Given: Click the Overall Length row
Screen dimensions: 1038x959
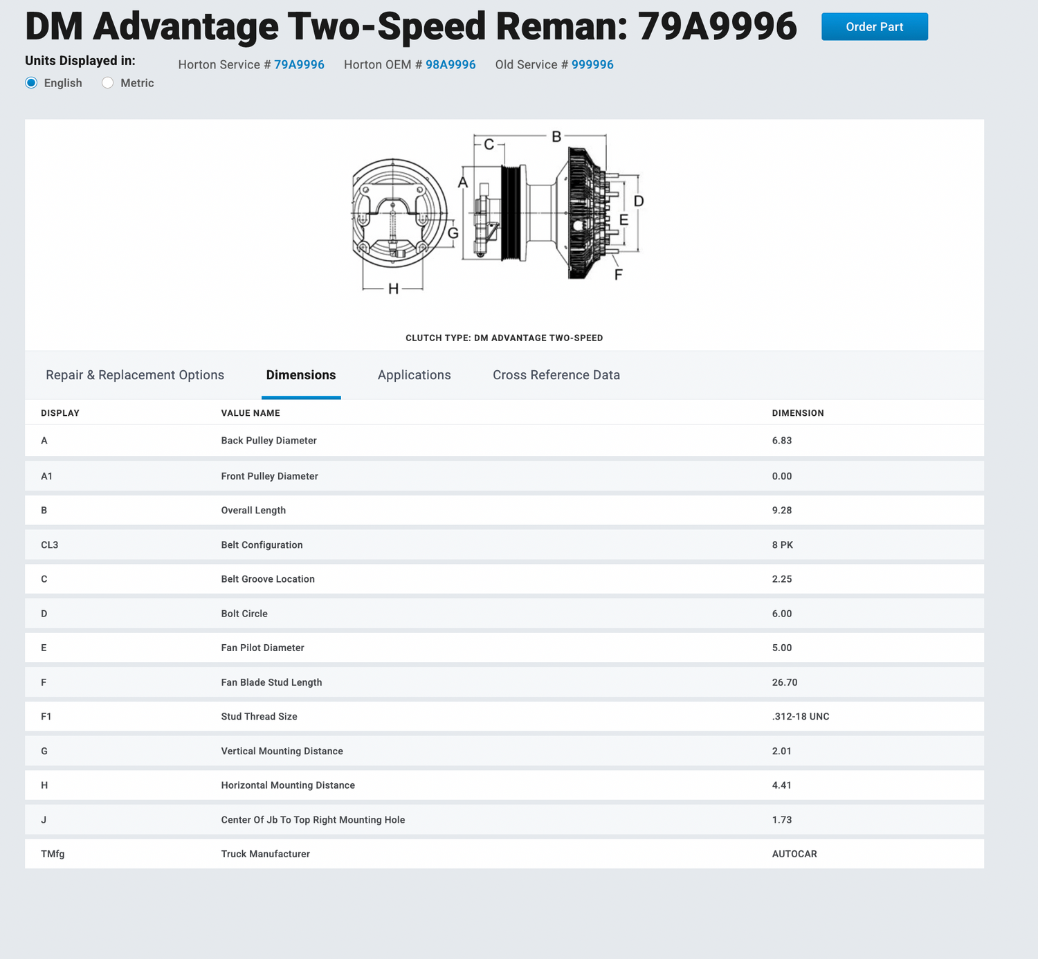Looking at the screenshot, I should pyautogui.click(x=504, y=511).
